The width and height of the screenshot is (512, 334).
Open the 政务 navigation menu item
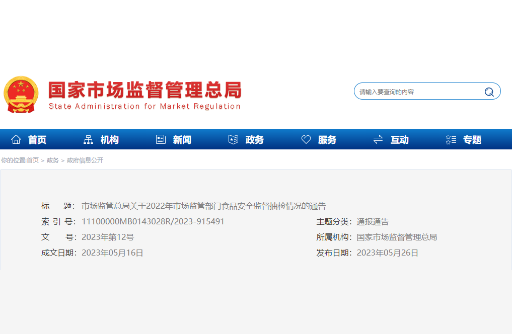[254, 140]
